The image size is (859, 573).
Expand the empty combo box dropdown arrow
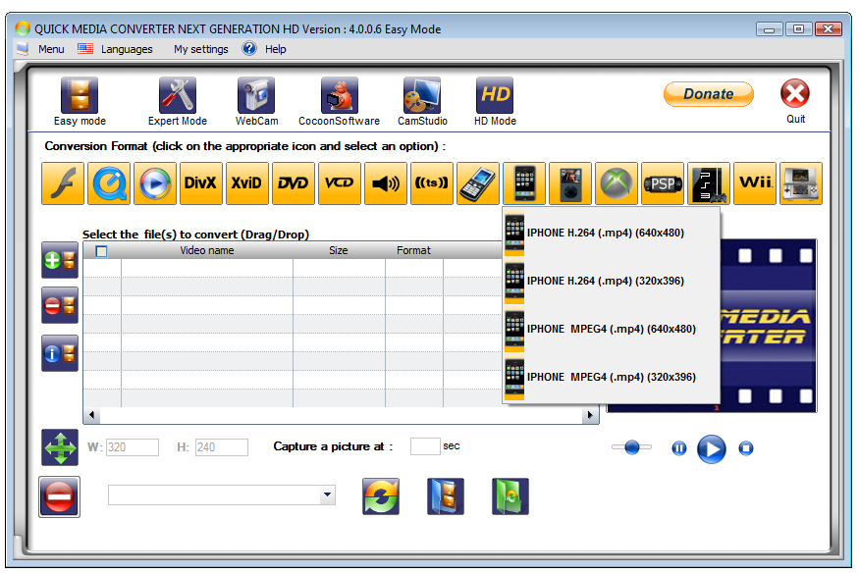coord(327,495)
